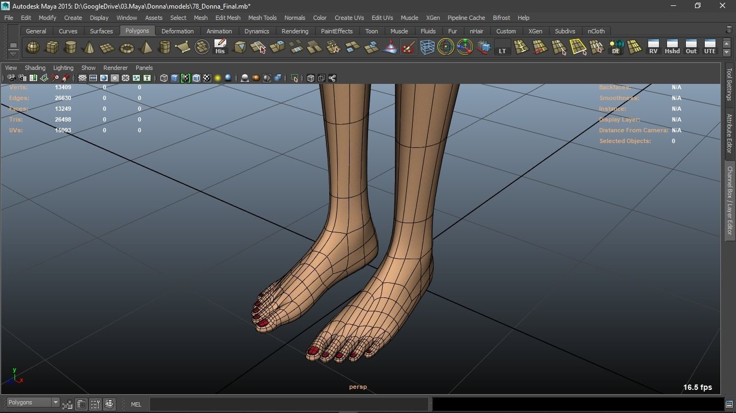736x413 pixels.
Task: Click the image plane icon in panel toolbar
Action: coord(44,78)
